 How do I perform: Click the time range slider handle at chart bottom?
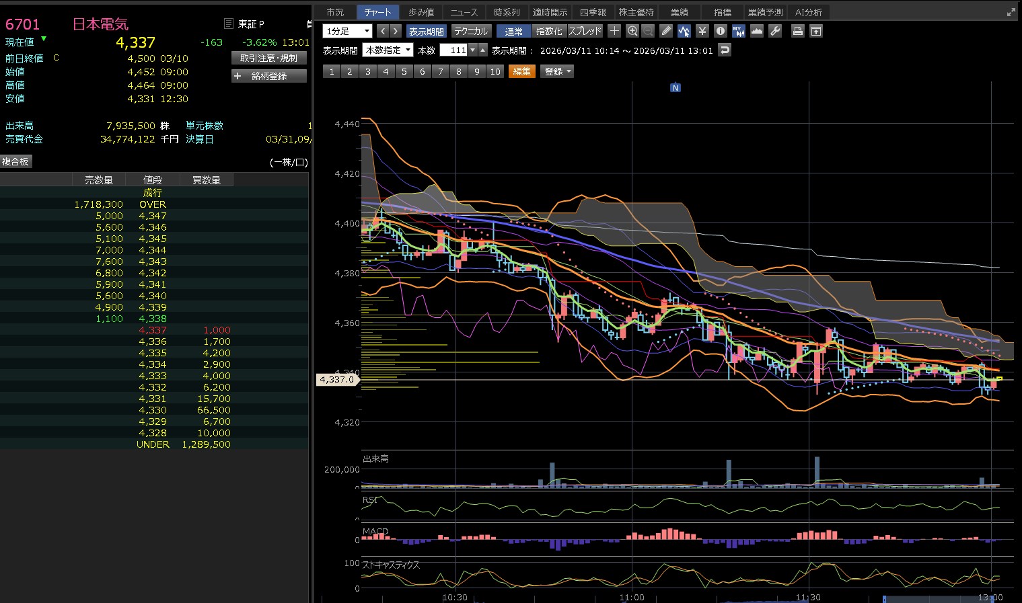tap(884, 598)
